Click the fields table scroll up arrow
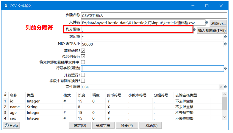 click(x=225, y=94)
